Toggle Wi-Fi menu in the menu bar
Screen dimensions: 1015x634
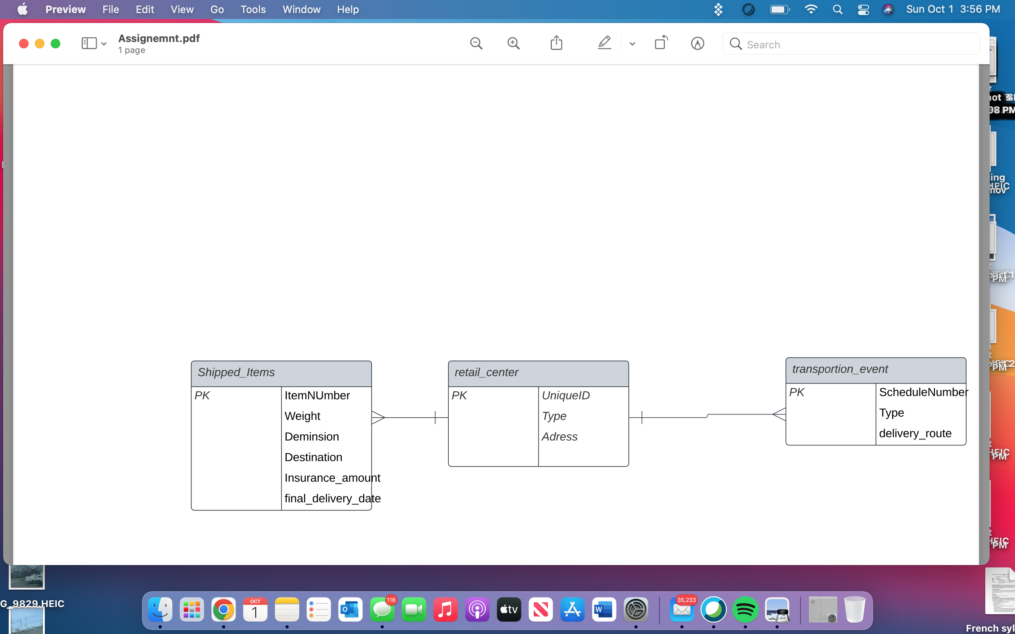coord(811,9)
